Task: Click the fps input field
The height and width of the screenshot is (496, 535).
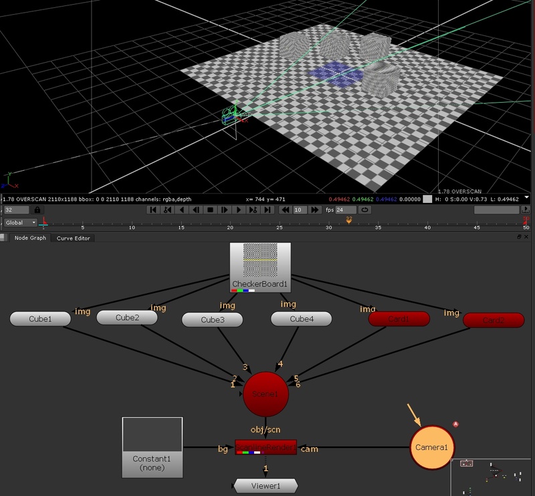Action: [346, 210]
